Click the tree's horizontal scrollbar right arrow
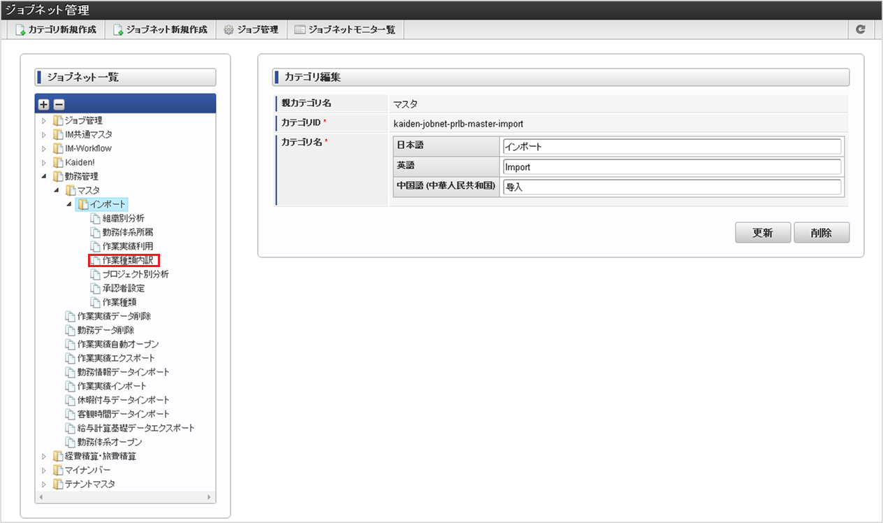Viewport: 883px width, 523px height. point(210,497)
